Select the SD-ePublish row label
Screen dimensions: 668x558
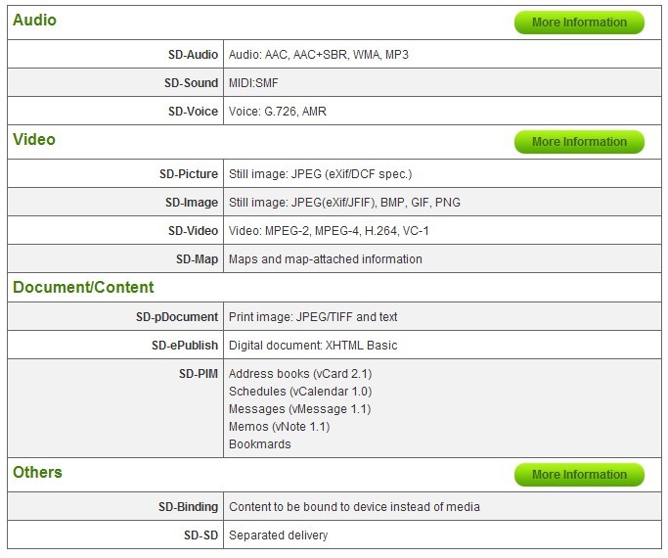click(x=185, y=346)
